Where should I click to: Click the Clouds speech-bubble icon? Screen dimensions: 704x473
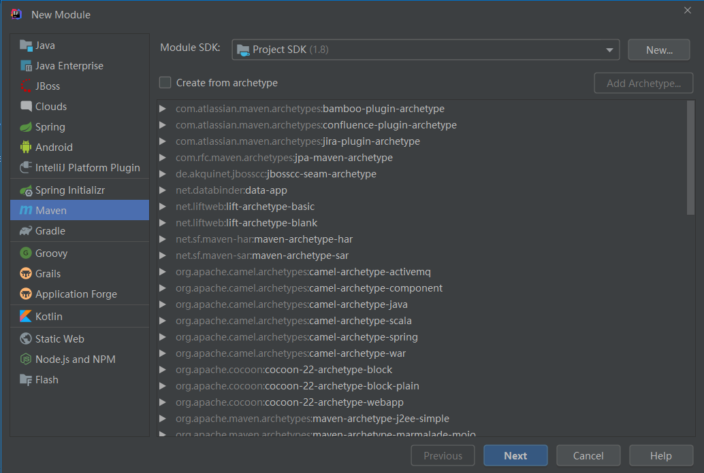(x=26, y=106)
